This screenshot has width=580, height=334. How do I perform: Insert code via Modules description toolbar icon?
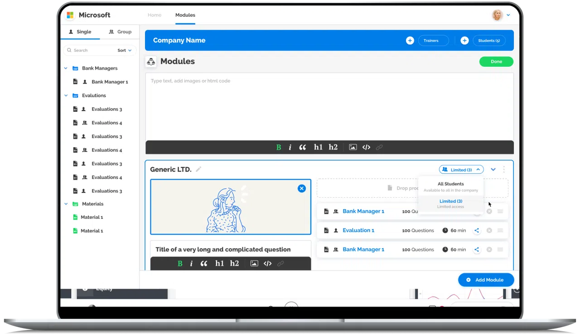[366, 147]
